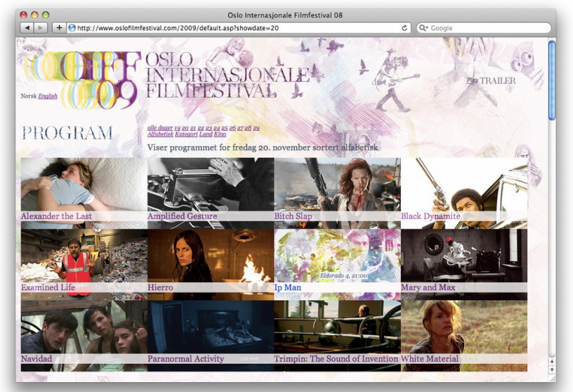The image size is (573, 392).
Task: Select day 21 in the program
Action: 193,128
